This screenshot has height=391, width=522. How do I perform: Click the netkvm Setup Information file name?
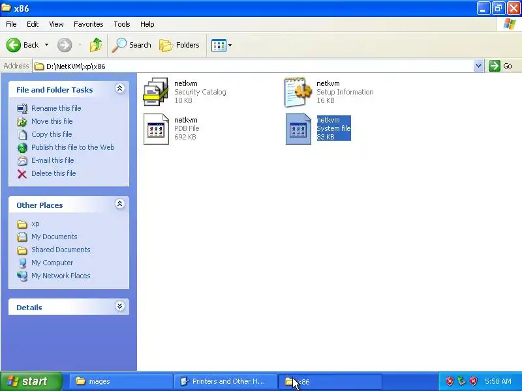click(328, 83)
